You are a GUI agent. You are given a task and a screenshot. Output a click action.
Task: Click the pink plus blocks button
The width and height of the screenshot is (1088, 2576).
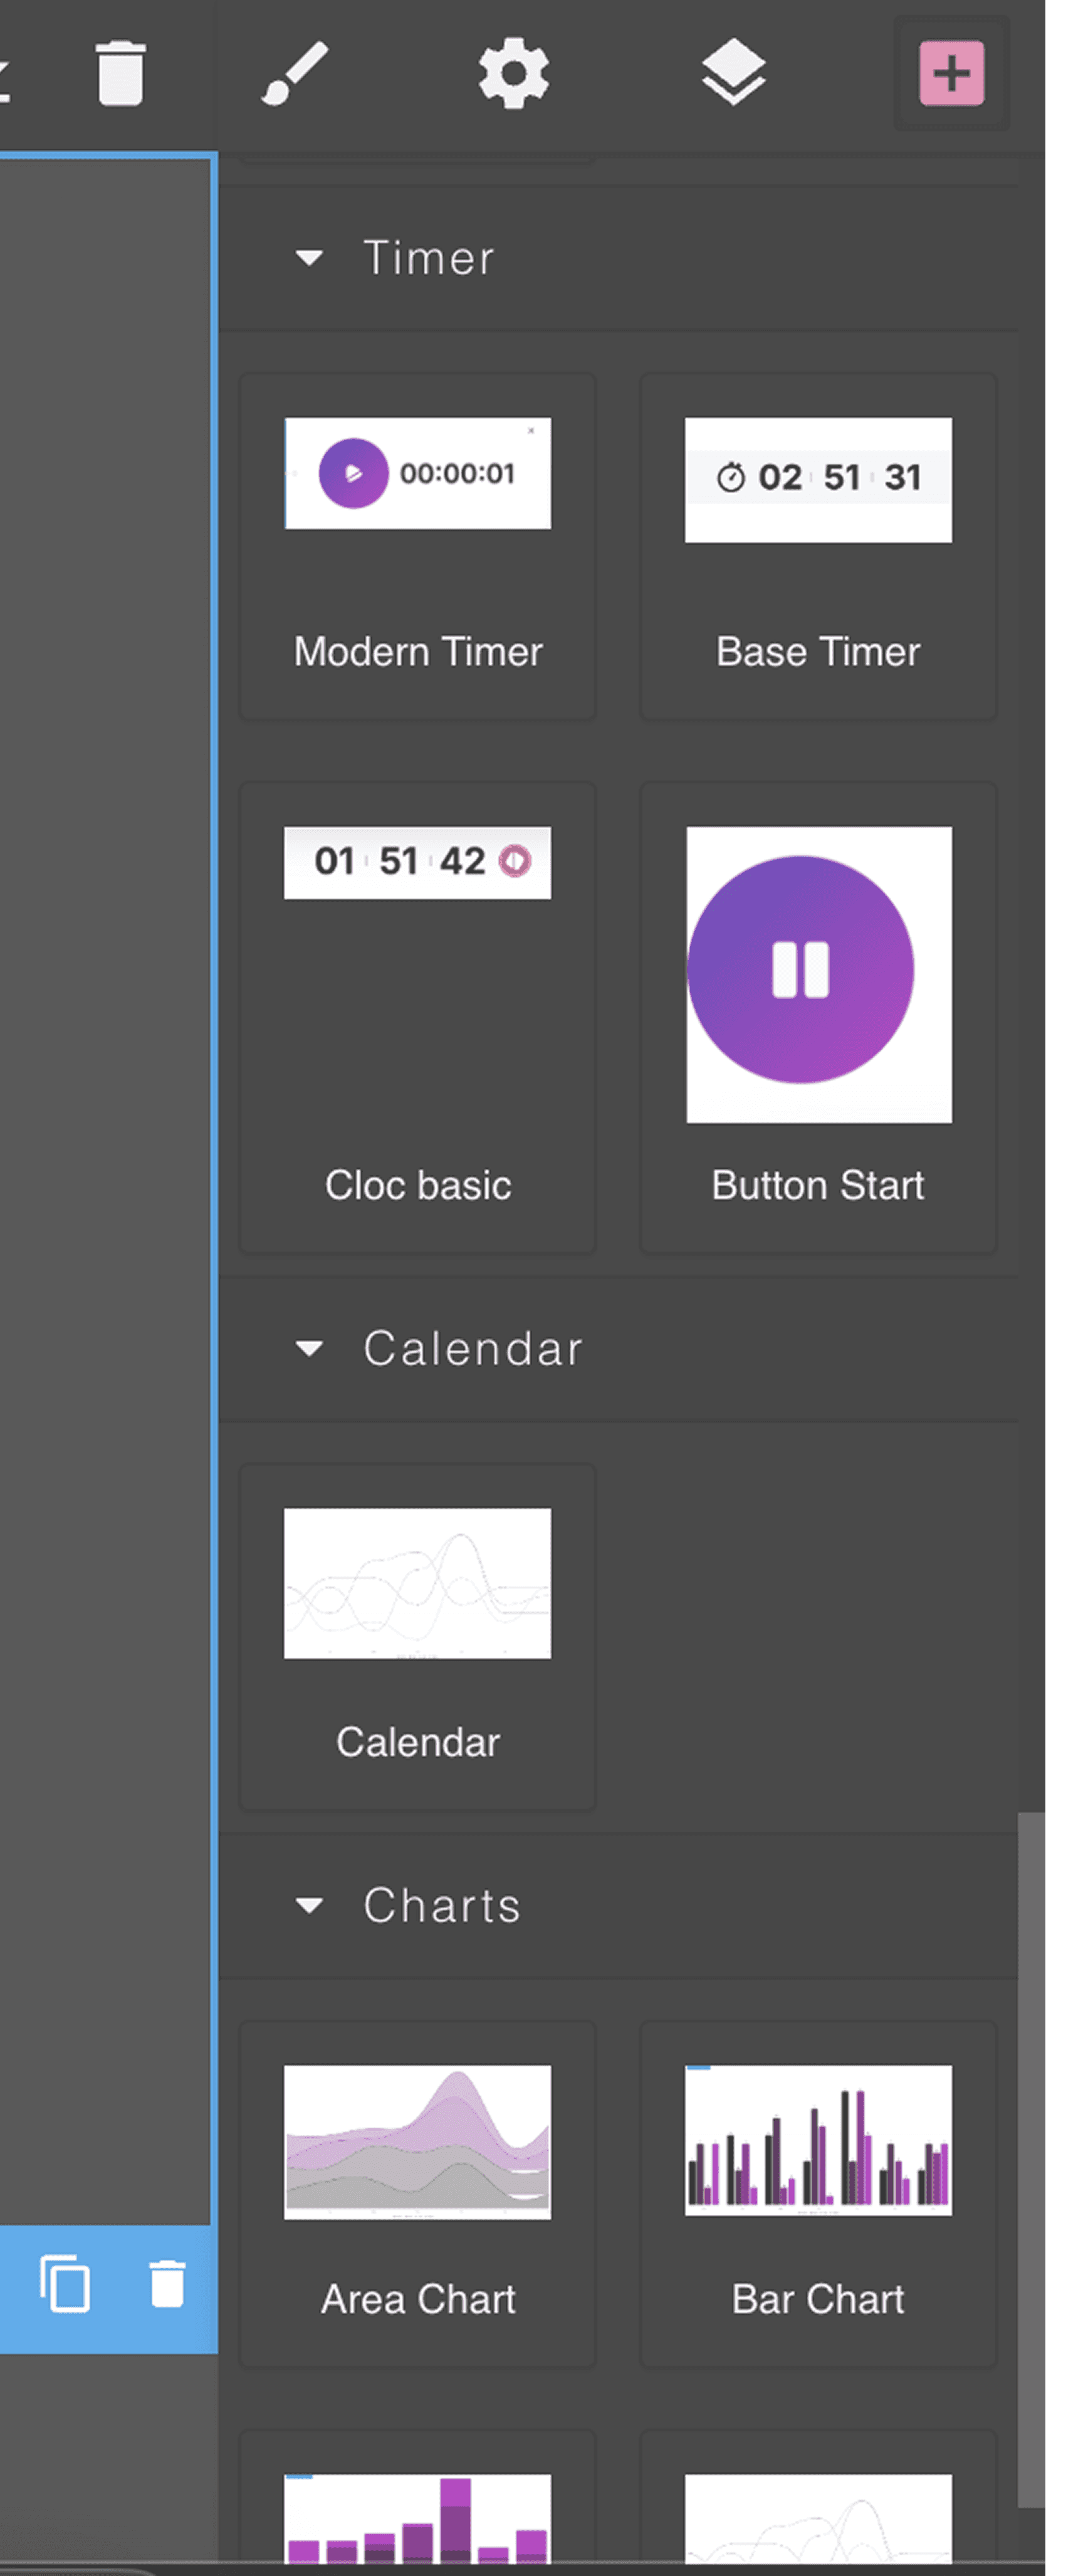tap(951, 73)
